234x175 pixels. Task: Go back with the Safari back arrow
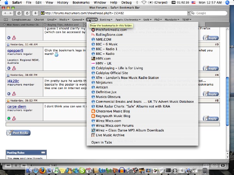5,13
